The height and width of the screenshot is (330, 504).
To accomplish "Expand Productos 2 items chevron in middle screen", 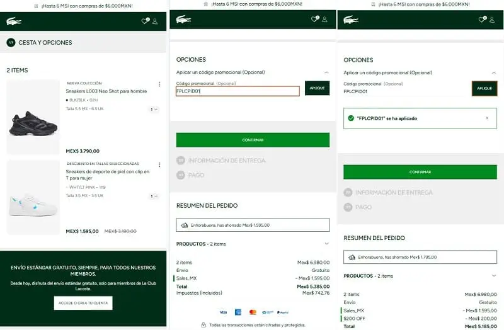I will pos(326,244).
